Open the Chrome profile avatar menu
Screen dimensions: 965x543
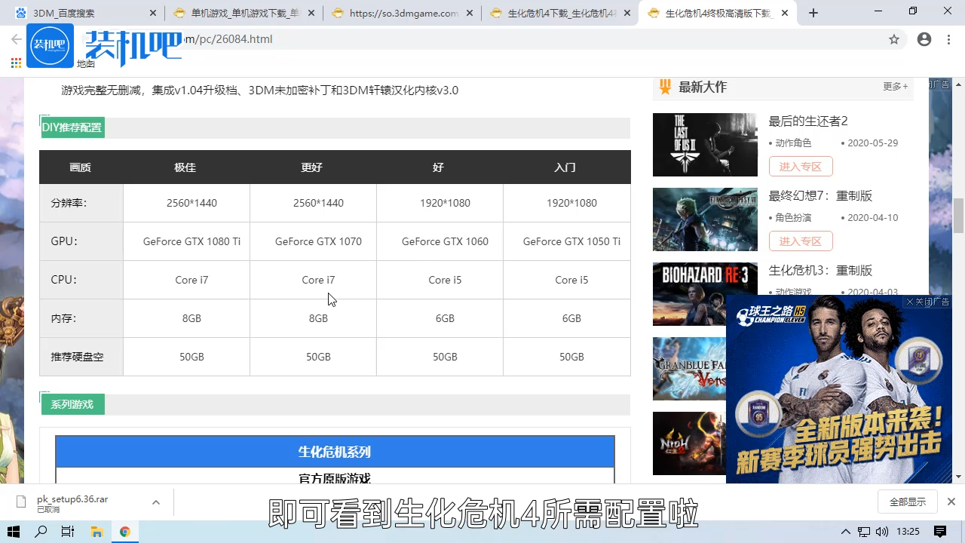coord(924,39)
